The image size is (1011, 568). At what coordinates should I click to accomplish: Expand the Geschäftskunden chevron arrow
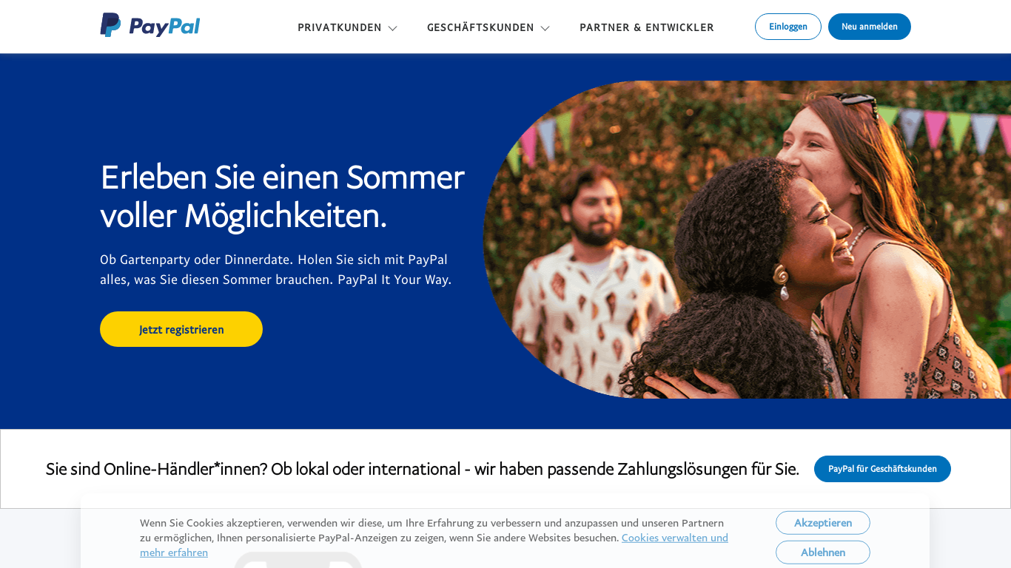point(545,28)
